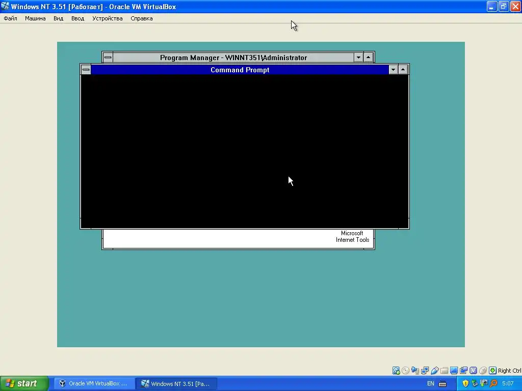Click the recording status icon
Image resolution: width=522 pixels, height=391 pixels.
(x=463, y=371)
